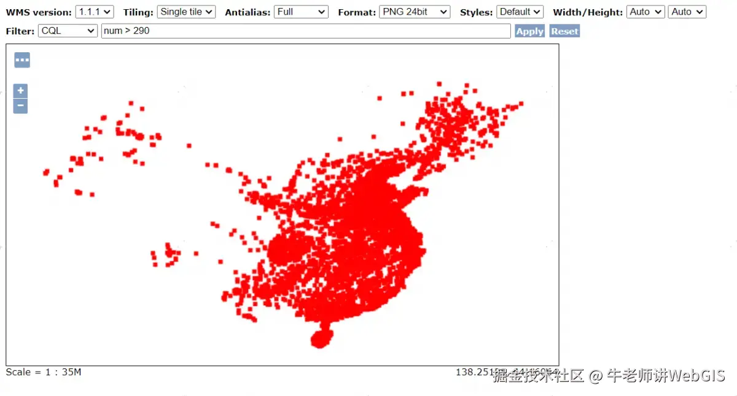Screen dimensions: 737x396
Task: Click the filter expression field with num > 290
Action: (306, 31)
